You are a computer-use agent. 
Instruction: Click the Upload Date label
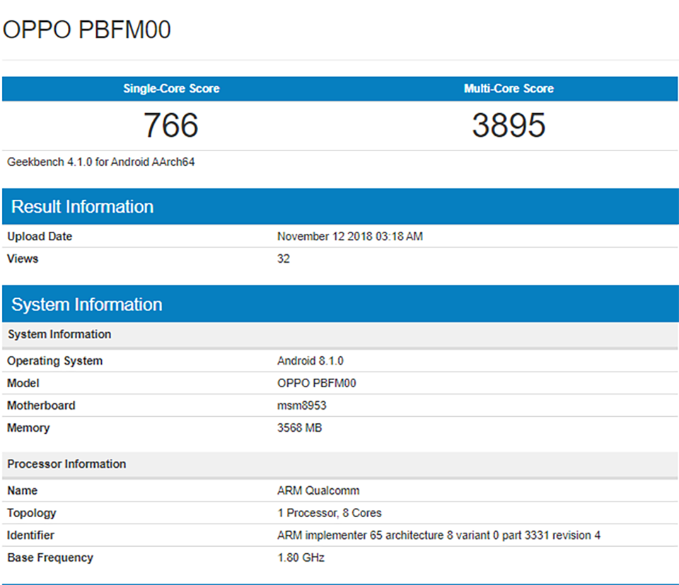(40, 236)
